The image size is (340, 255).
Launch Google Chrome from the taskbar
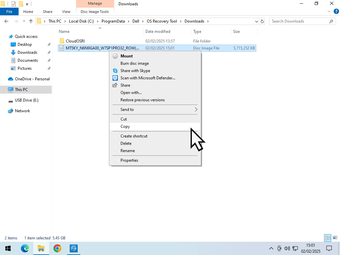tap(57, 248)
